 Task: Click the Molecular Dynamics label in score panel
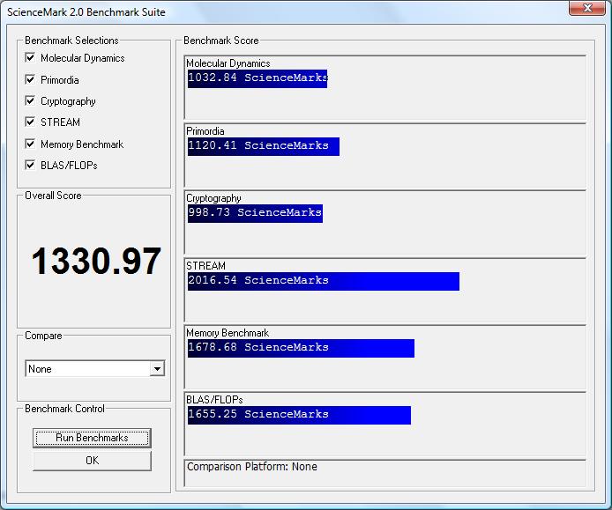228,63
